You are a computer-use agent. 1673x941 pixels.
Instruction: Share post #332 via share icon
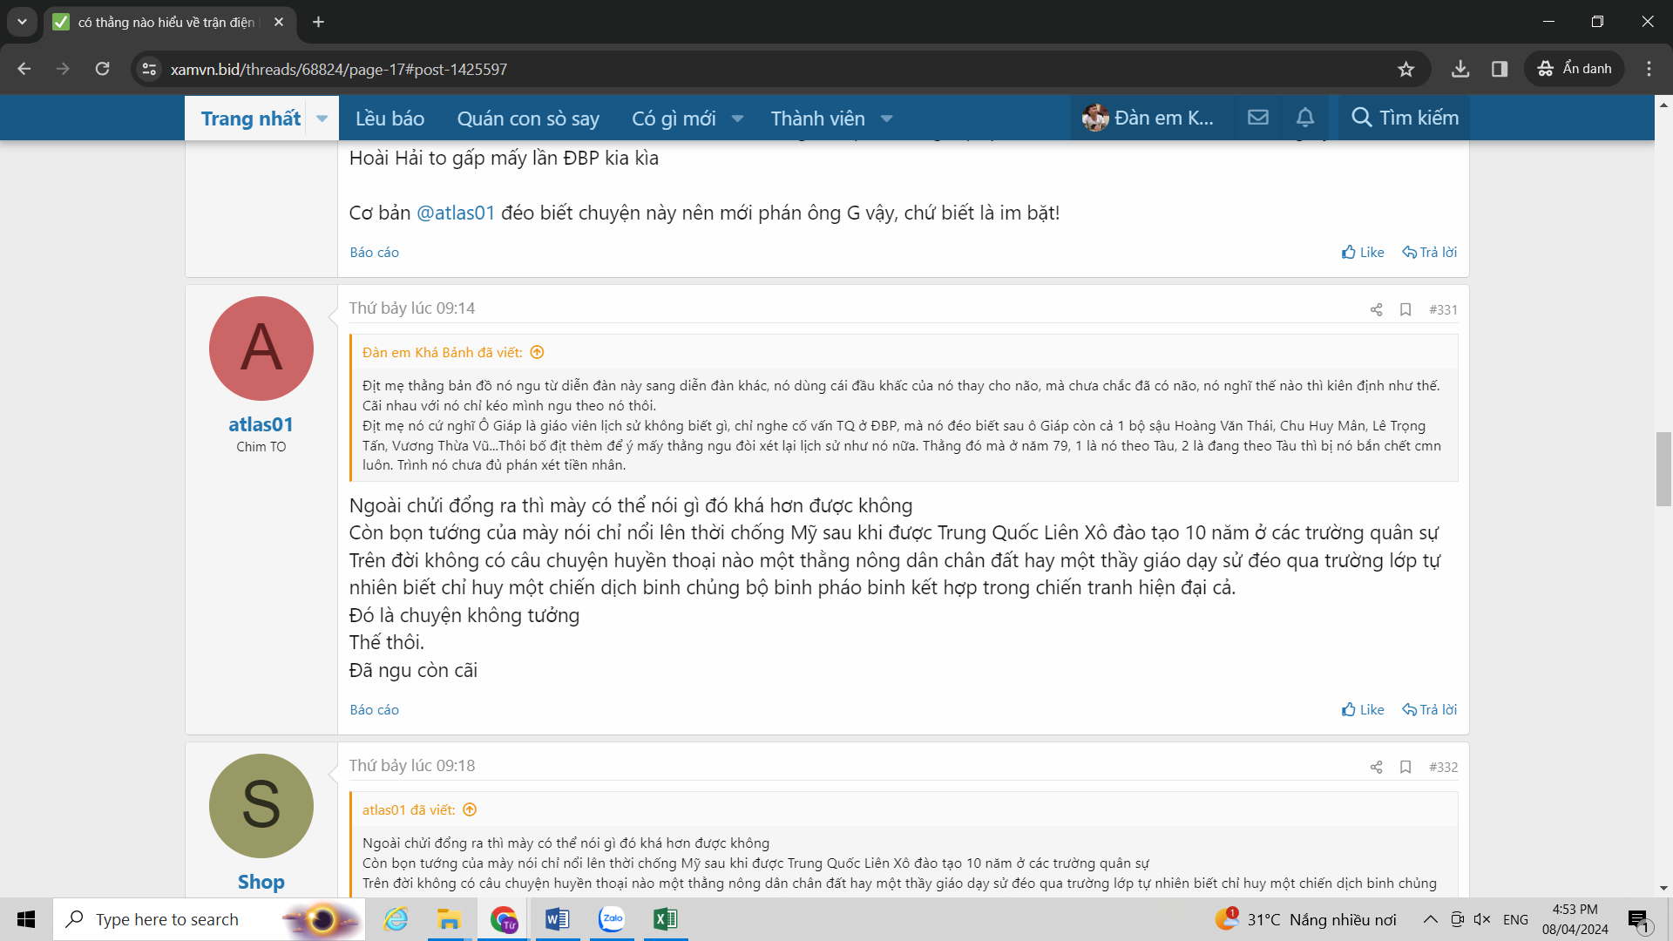pyautogui.click(x=1376, y=767)
